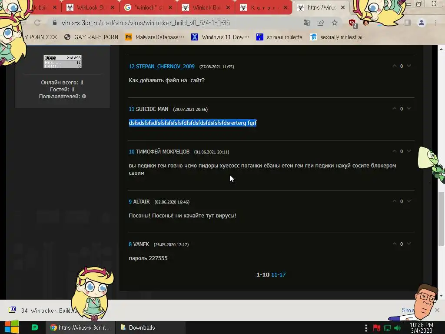The image size is (445, 334).
Task: Open the uBlock Origin extension icon
Action: [x=353, y=23]
